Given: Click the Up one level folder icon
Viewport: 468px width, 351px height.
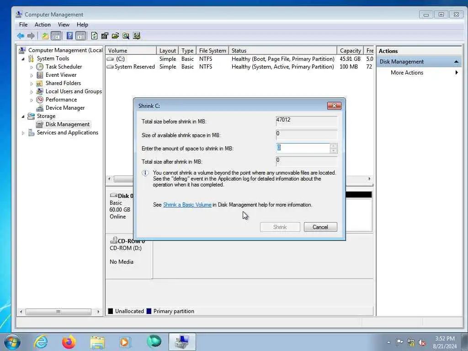Looking at the screenshot, I should (45, 36).
